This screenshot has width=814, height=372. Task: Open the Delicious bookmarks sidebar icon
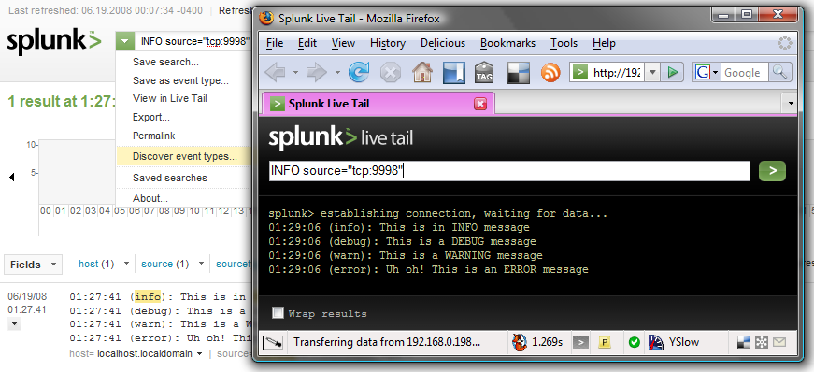click(x=453, y=72)
